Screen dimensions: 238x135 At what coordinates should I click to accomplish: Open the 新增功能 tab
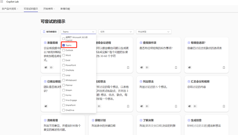click(x=65, y=9)
